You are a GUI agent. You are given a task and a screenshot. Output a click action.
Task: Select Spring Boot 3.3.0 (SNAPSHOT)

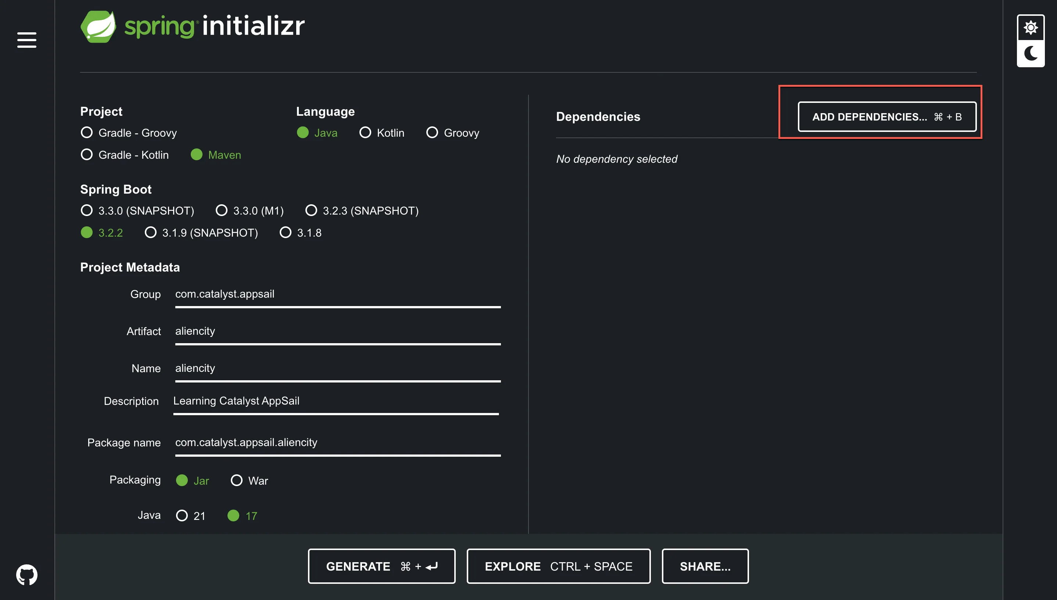(x=87, y=211)
